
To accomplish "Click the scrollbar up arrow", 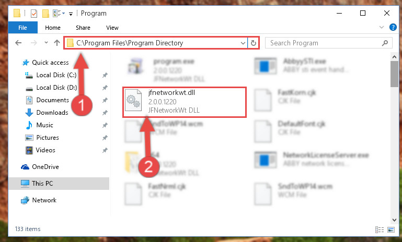I will click(x=394, y=57).
